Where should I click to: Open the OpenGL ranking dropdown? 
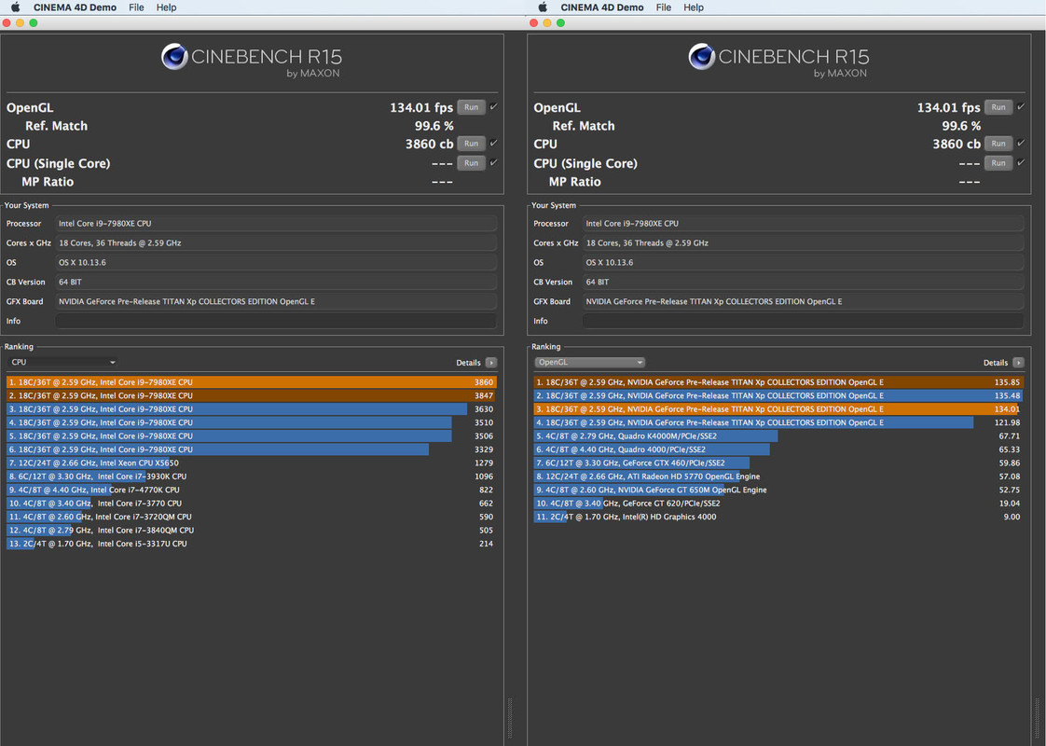tap(590, 363)
